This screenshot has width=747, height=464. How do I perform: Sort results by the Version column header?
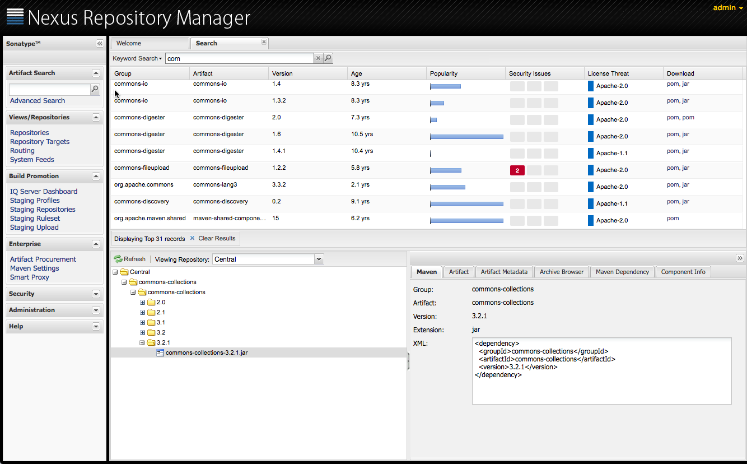coord(308,73)
